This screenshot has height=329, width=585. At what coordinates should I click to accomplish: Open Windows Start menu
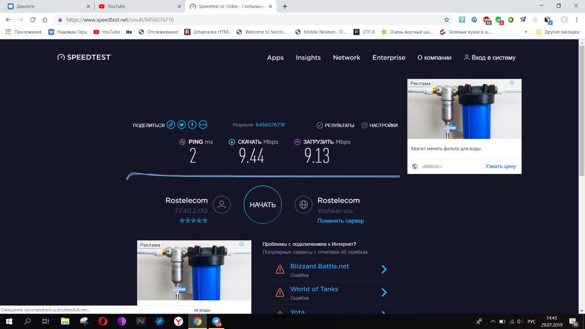point(9,321)
